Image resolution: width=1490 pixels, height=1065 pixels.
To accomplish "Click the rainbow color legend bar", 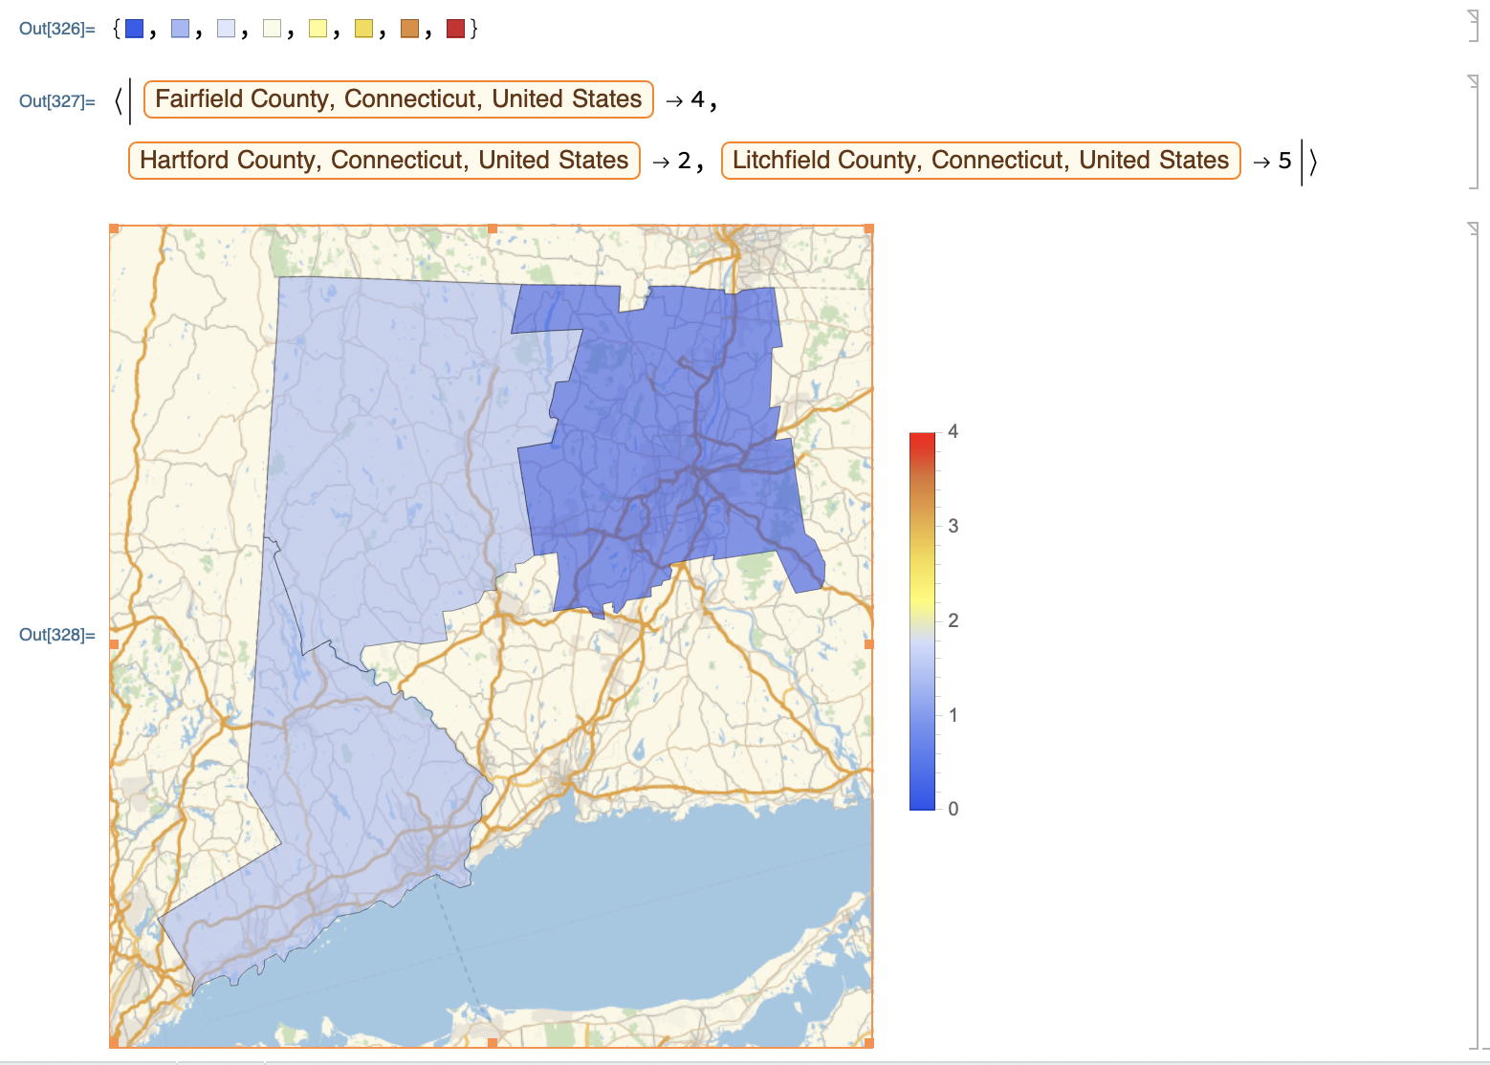I will point(922,621).
